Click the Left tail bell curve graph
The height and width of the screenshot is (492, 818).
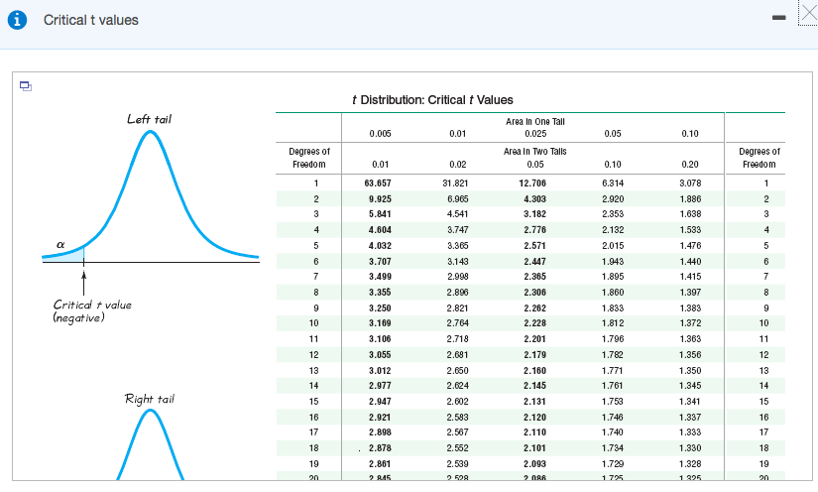click(x=150, y=198)
